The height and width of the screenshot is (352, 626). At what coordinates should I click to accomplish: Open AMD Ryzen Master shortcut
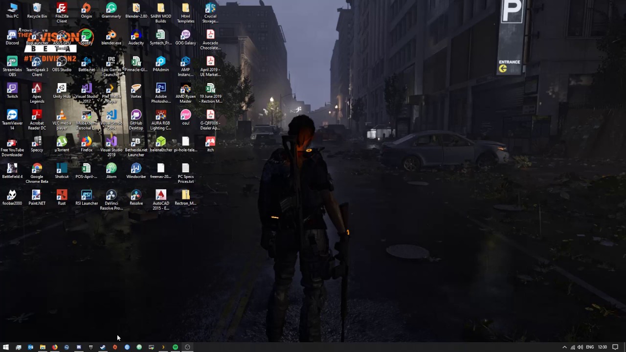[185, 93]
